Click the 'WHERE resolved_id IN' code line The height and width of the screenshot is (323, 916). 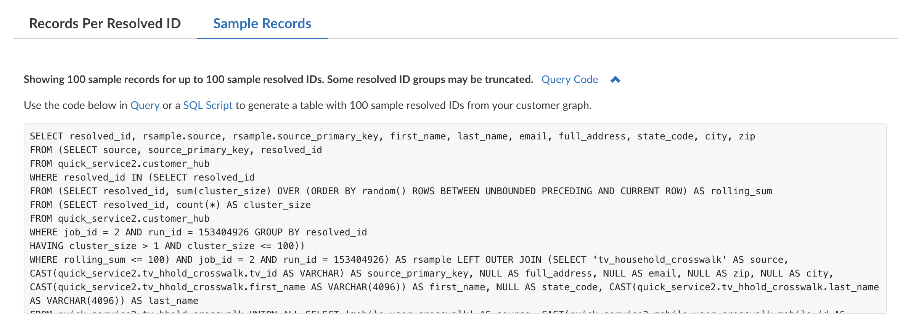pyautogui.click(x=142, y=177)
